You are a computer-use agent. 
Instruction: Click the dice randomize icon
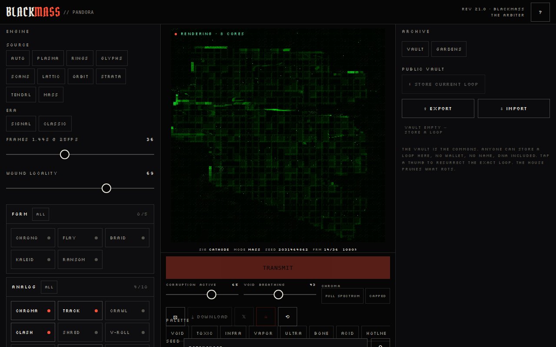coord(175,317)
